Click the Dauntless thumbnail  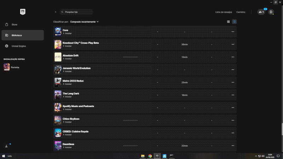point(58,146)
